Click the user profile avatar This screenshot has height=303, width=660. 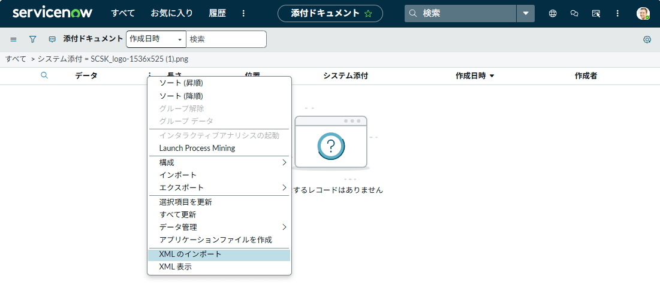(643, 13)
